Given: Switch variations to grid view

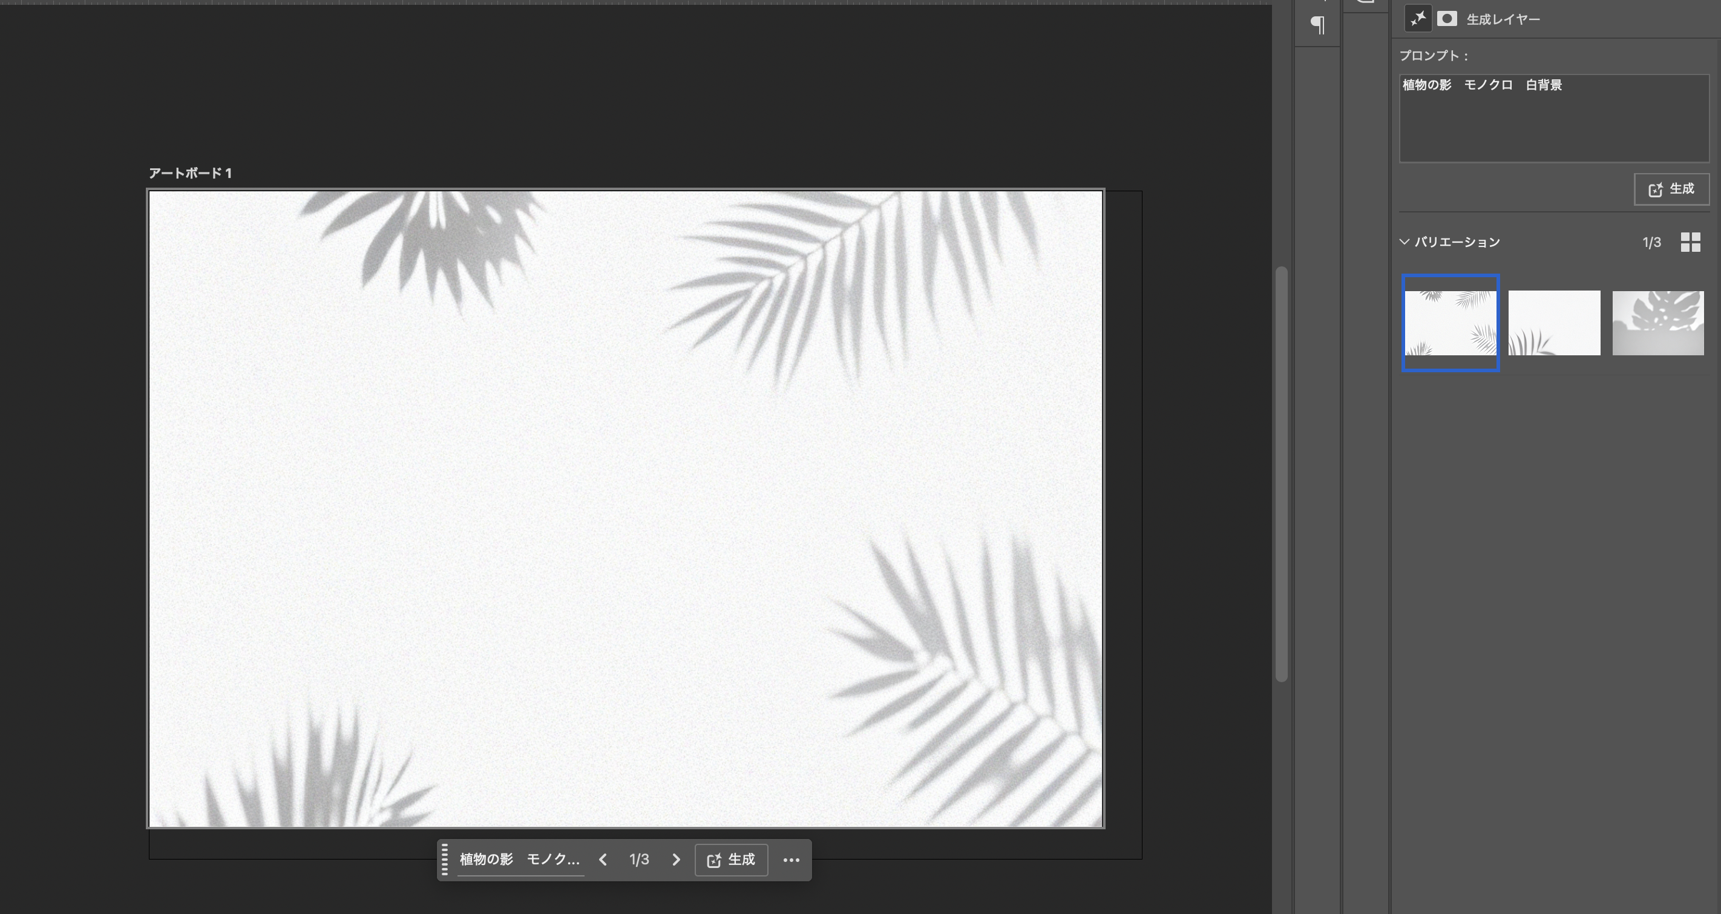Looking at the screenshot, I should tap(1690, 242).
